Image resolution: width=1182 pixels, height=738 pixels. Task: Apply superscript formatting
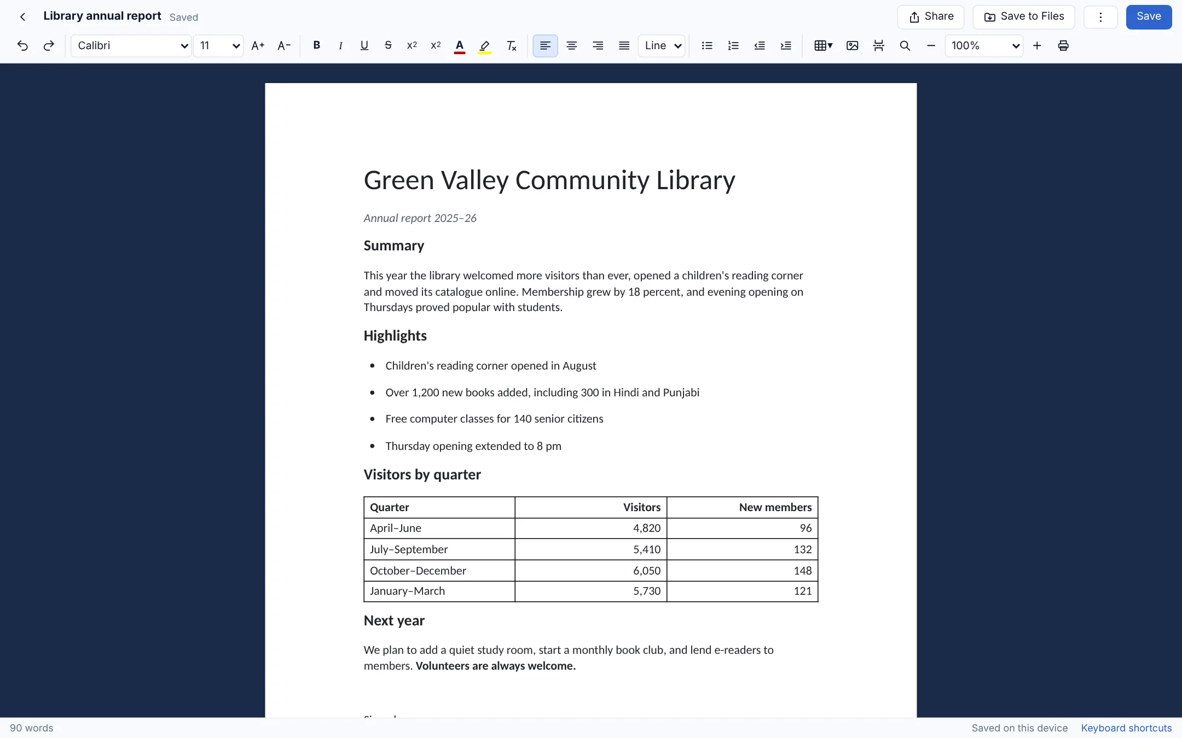point(412,46)
